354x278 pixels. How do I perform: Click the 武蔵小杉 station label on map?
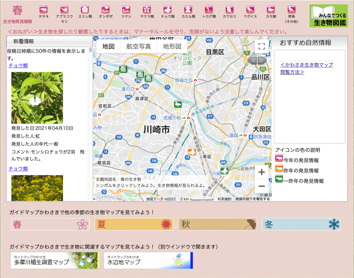click(x=172, y=118)
